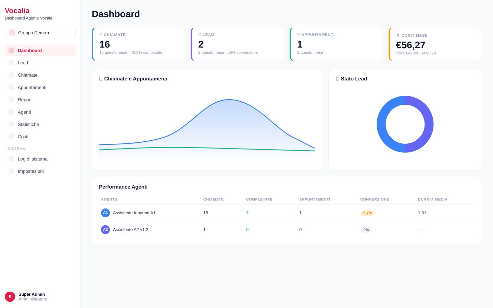Open the Agenti sidebar item

[x=40, y=112]
